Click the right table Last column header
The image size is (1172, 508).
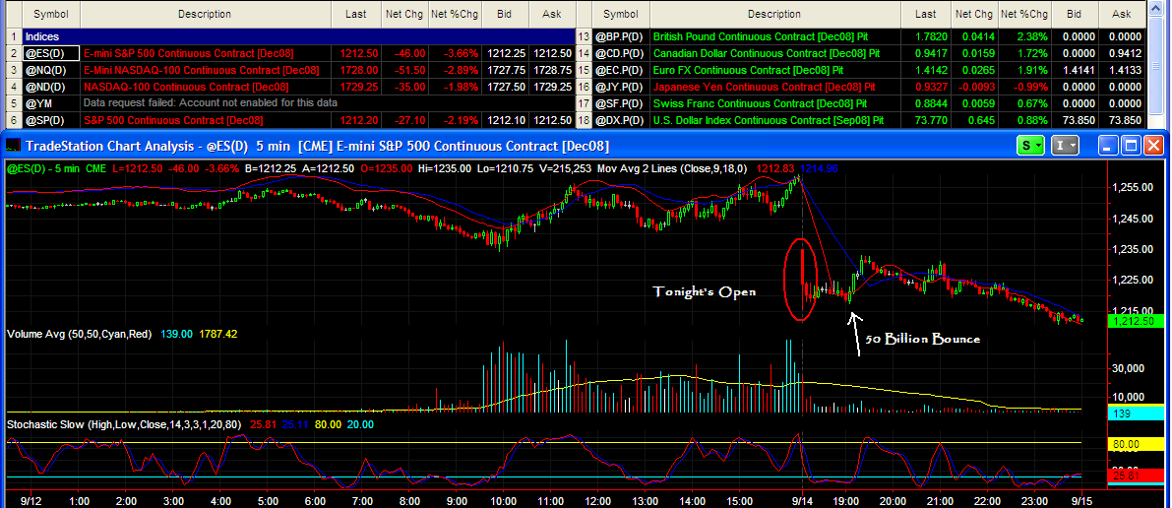[x=925, y=14]
